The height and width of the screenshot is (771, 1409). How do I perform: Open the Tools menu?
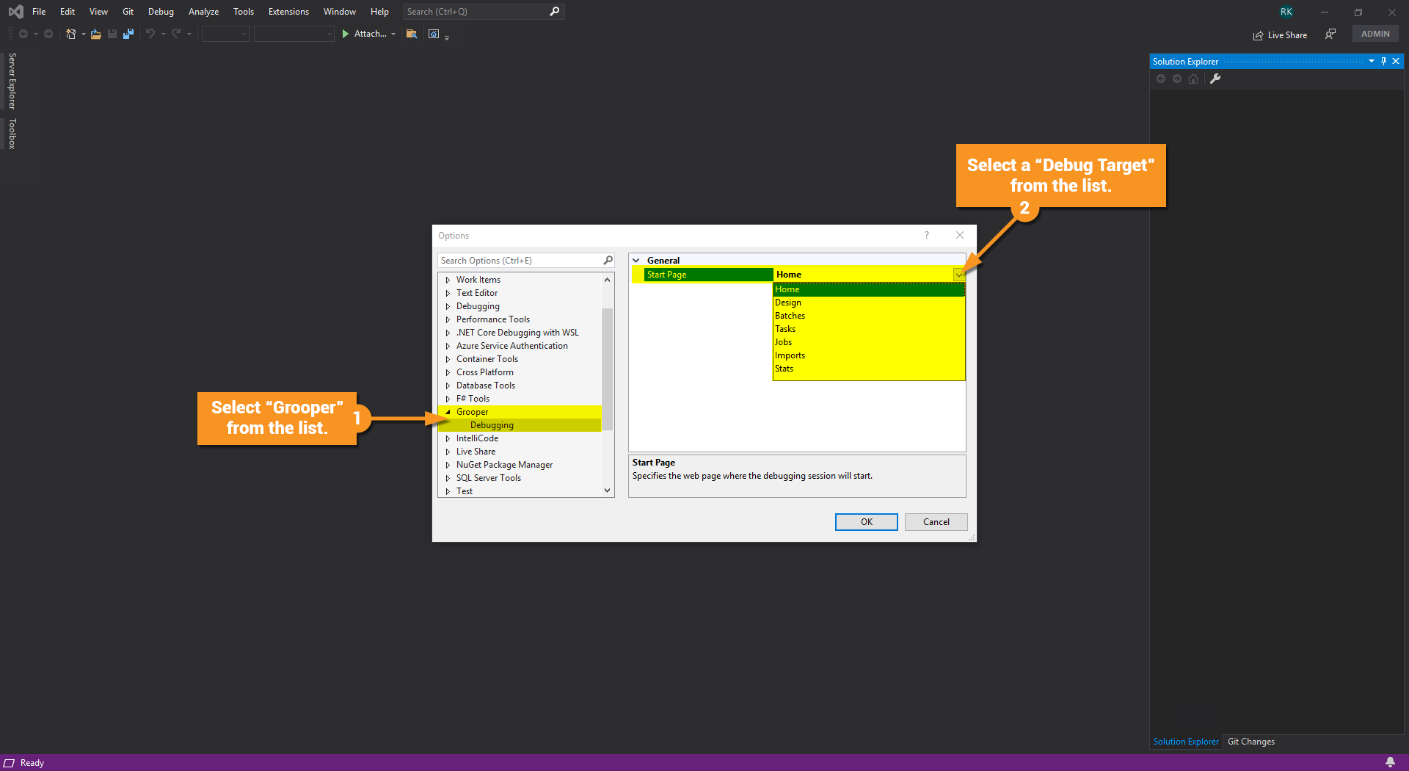tap(244, 12)
